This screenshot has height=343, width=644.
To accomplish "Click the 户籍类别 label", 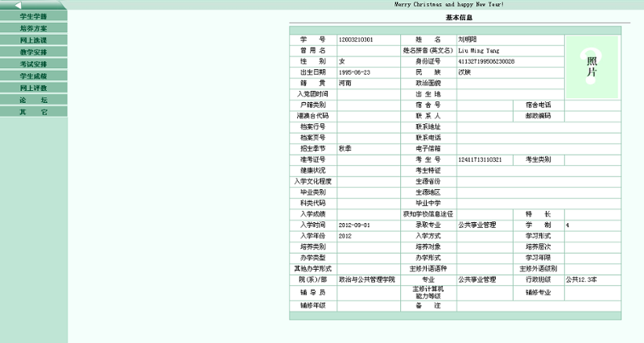I will coord(313,105).
